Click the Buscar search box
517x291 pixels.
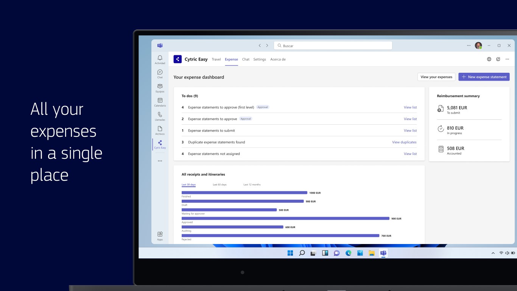coord(333,45)
